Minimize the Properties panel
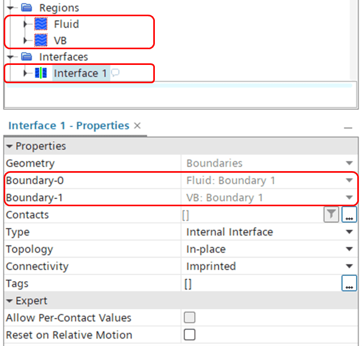The height and width of the screenshot is (346, 362). [x=348, y=127]
